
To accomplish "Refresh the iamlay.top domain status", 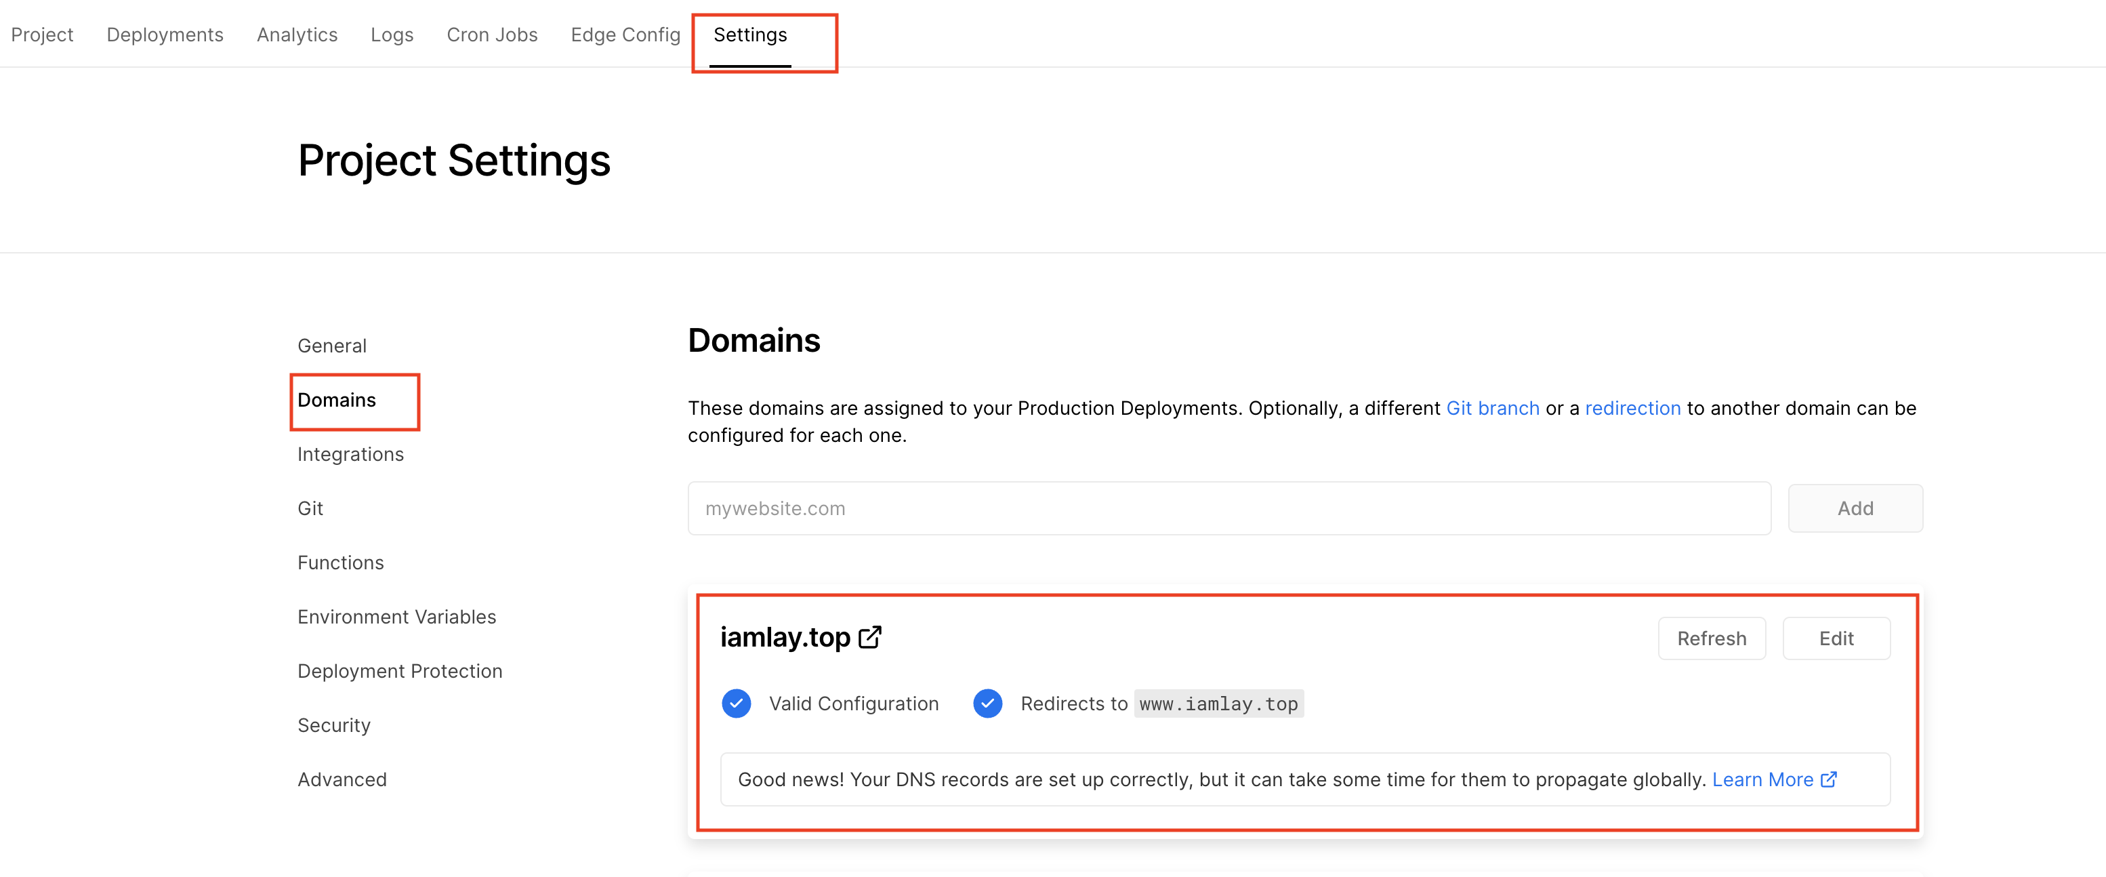I will coord(1711,638).
